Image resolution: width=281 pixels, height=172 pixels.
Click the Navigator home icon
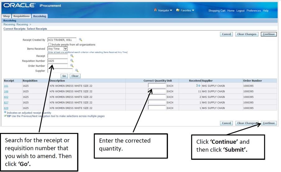(155, 10)
